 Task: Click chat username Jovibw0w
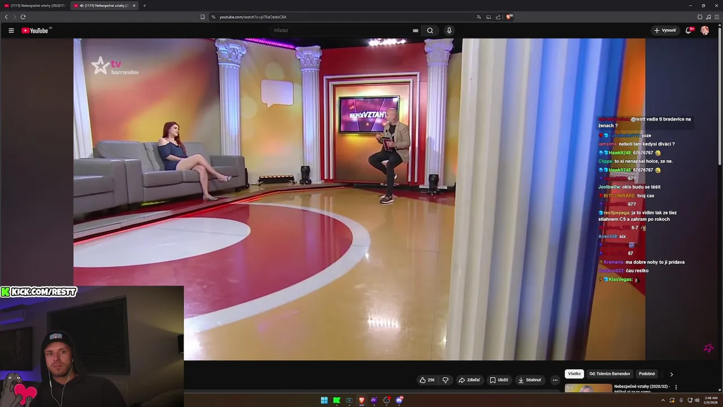point(609,187)
